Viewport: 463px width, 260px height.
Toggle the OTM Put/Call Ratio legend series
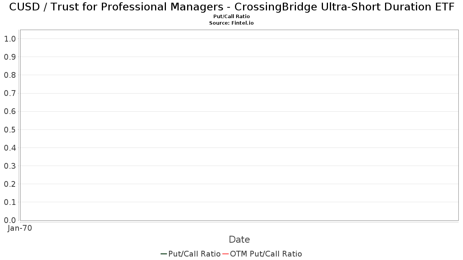266,254
